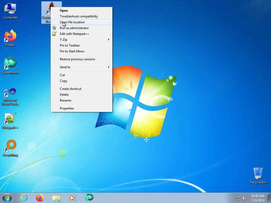Select the Supermium desktop shortcut
This screenshot has height=203, width=271.
10,66
